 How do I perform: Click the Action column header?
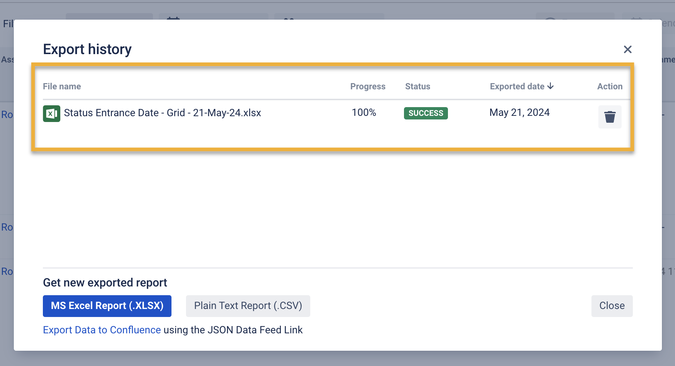tap(610, 86)
